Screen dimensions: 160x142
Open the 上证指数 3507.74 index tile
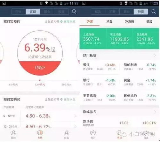click(93, 39)
